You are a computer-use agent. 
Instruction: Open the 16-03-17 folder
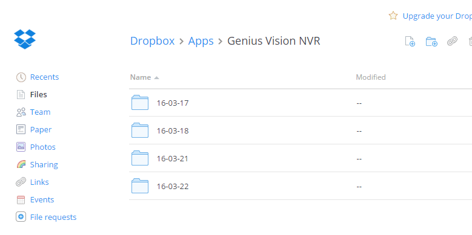click(173, 103)
